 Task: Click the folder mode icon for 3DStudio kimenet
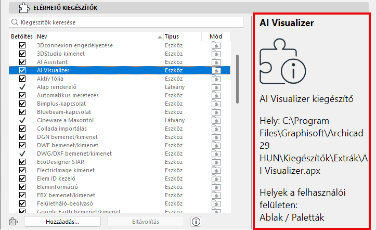click(x=216, y=54)
